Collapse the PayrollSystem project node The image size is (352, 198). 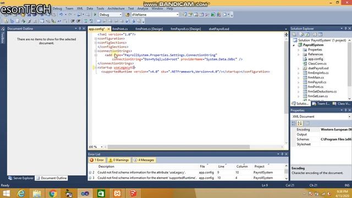(x=294, y=45)
